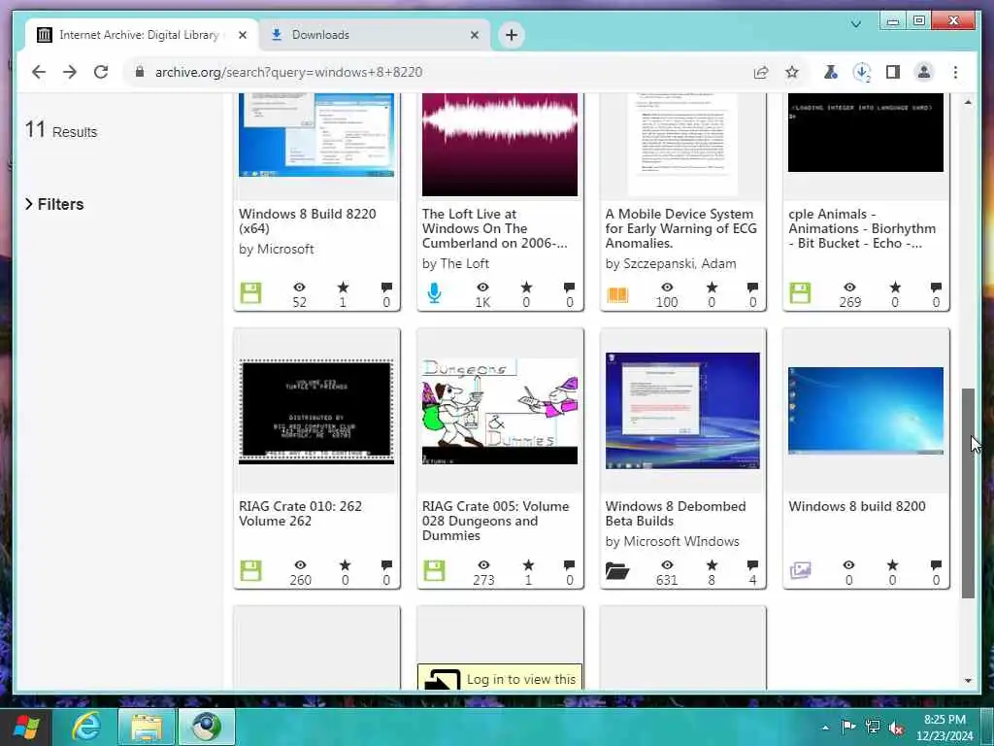
Task: Click 'by Microsoft WIndows' creator text
Action: point(672,542)
